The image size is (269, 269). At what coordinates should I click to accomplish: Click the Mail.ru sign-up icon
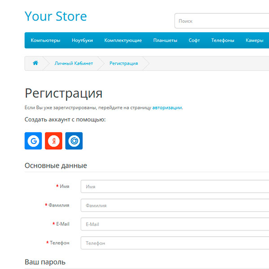tap(74, 141)
